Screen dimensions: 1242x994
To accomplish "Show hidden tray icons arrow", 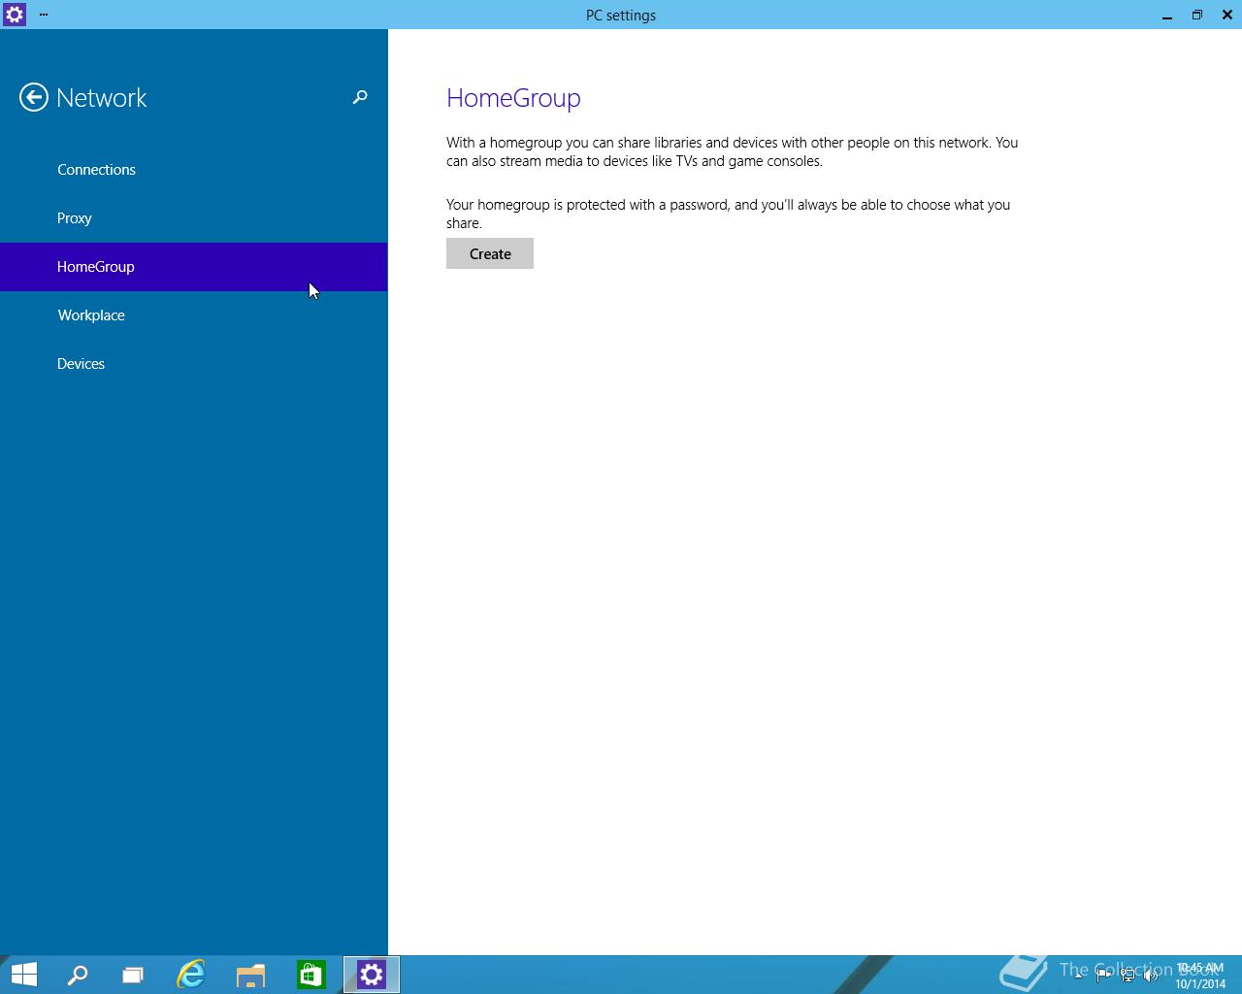I will pyautogui.click(x=1078, y=976).
